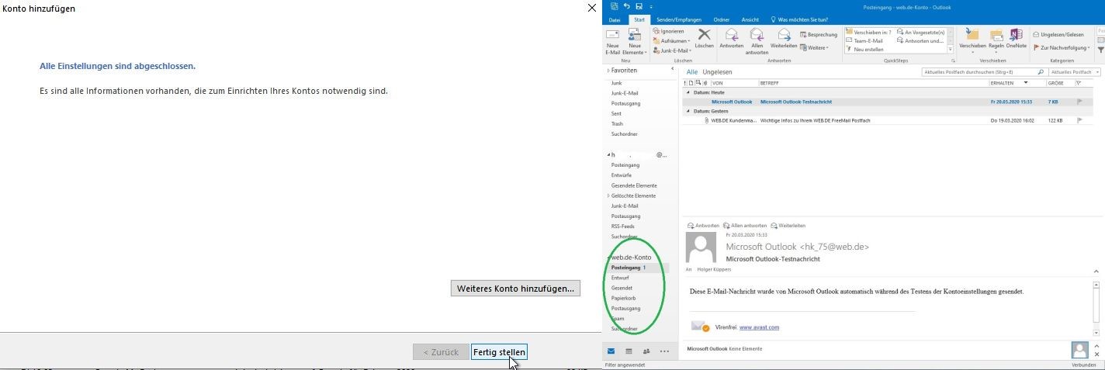The image size is (1105, 370).
Task: Click the Weiteres Konto hinzufügen button
Action: click(515, 289)
